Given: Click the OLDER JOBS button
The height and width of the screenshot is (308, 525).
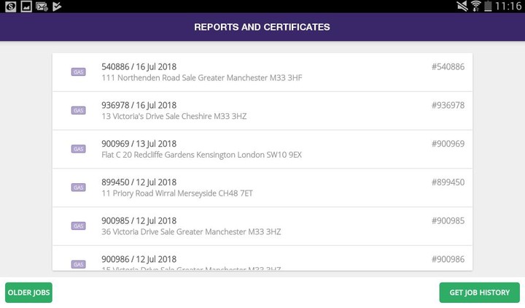Looking at the screenshot, I should (28, 293).
